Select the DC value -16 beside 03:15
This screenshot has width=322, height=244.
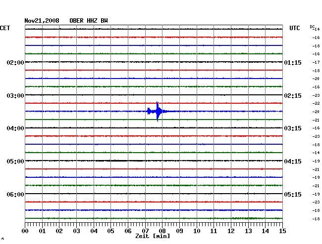(316, 128)
